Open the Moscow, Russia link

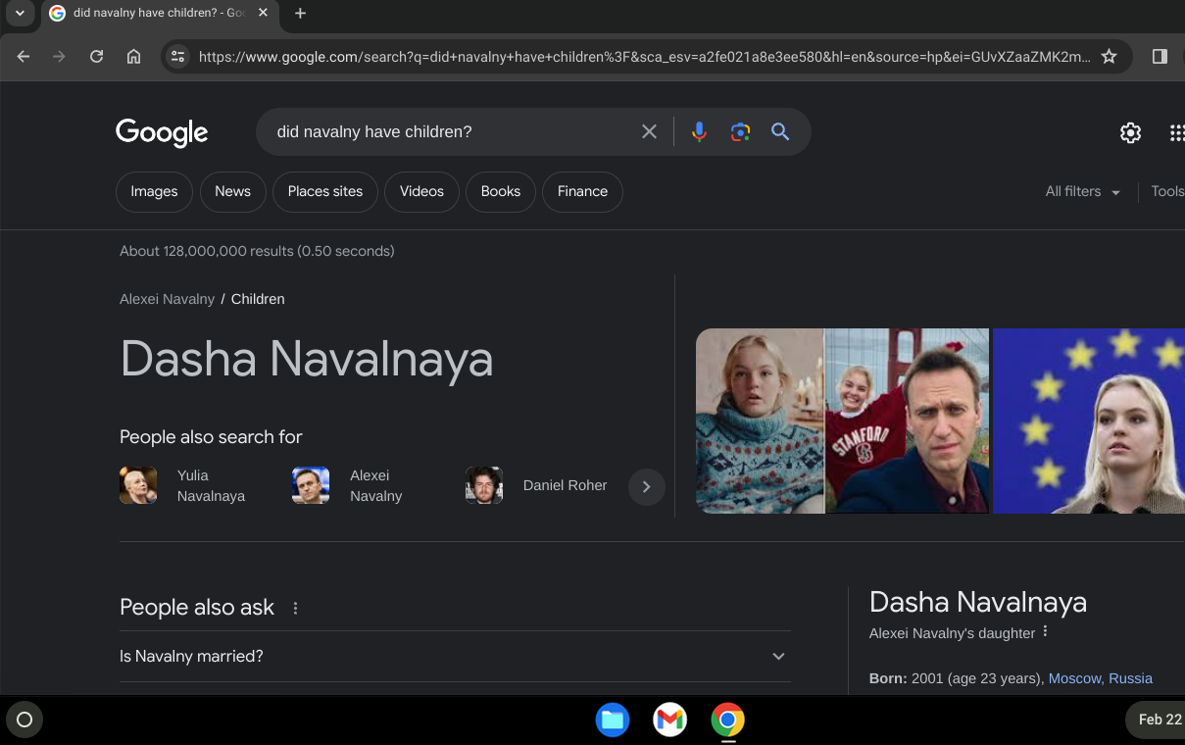pyautogui.click(x=1101, y=678)
